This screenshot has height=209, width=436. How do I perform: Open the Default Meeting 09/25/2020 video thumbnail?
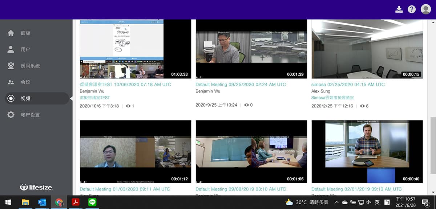click(x=251, y=49)
